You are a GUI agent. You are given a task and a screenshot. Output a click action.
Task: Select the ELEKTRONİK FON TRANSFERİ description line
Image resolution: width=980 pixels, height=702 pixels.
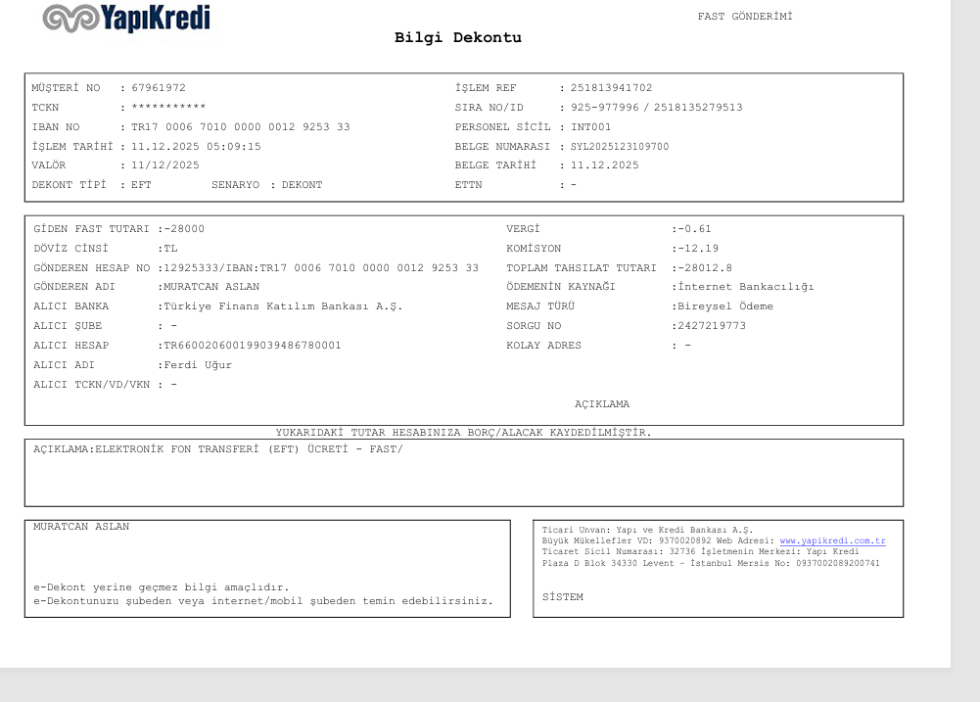click(x=218, y=448)
